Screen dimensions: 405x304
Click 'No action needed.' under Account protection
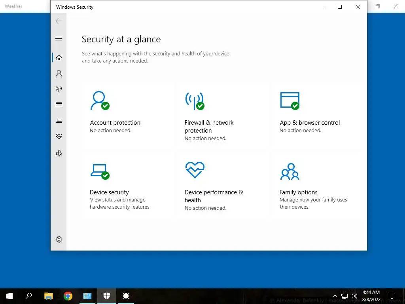pyautogui.click(x=111, y=131)
